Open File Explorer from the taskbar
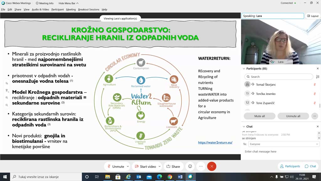 click(108, 177)
